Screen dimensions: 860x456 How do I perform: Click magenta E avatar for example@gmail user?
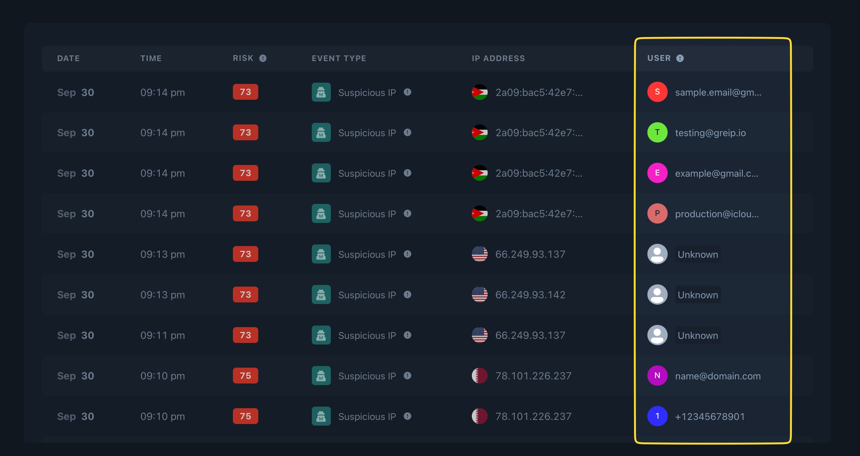point(657,173)
